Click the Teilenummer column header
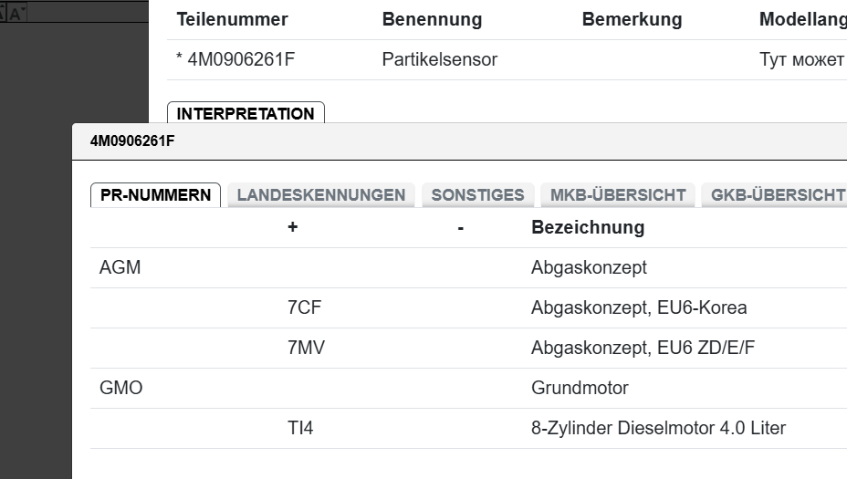Image resolution: width=847 pixels, height=479 pixels. (232, 19)
